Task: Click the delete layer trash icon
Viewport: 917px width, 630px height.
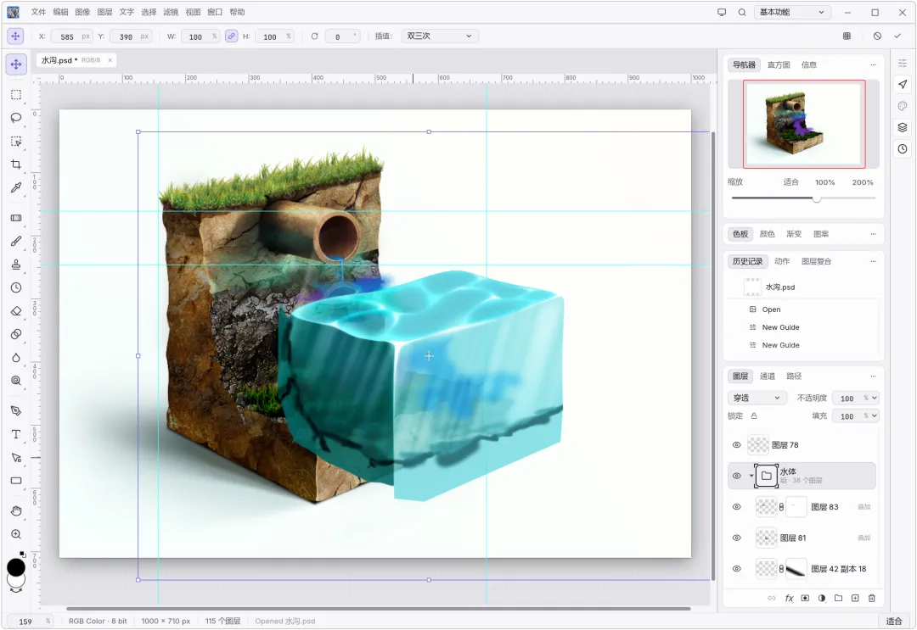Action: [x=871, y=598]
